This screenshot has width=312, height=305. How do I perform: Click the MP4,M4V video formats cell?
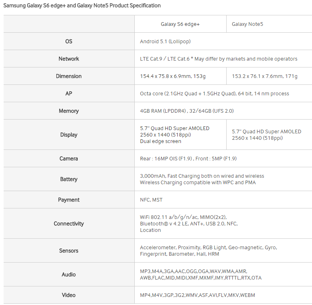(197, 295)
